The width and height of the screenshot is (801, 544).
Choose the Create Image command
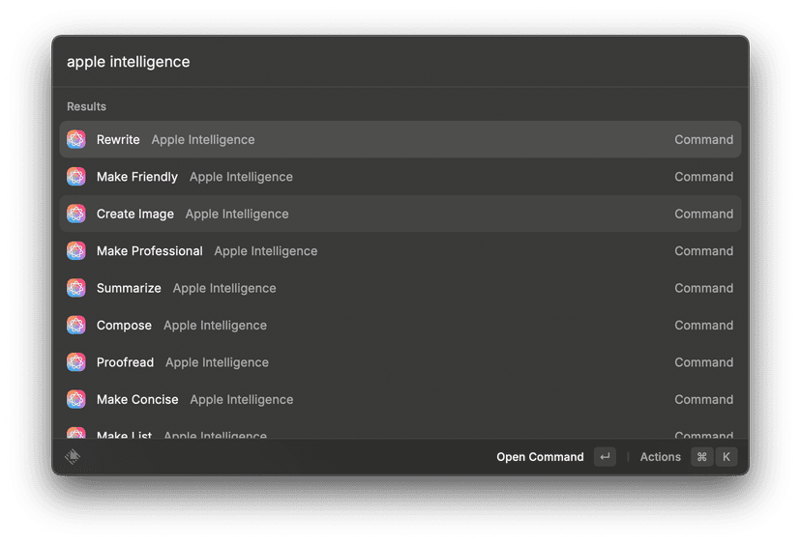click(400, 214)
